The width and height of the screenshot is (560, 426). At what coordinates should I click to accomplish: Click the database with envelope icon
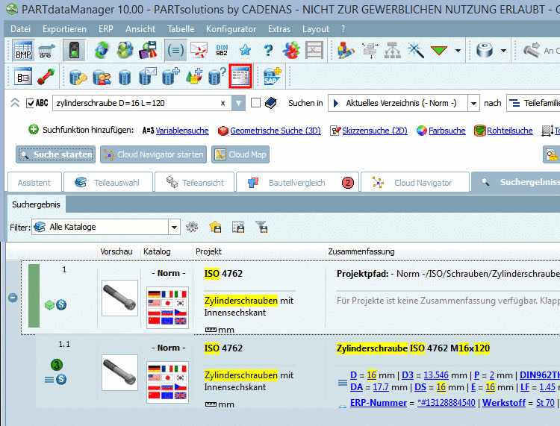point(148,76)
